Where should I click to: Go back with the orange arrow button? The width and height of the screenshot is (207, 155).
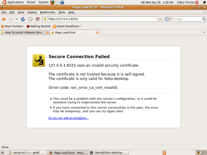[x=4, y=19]
